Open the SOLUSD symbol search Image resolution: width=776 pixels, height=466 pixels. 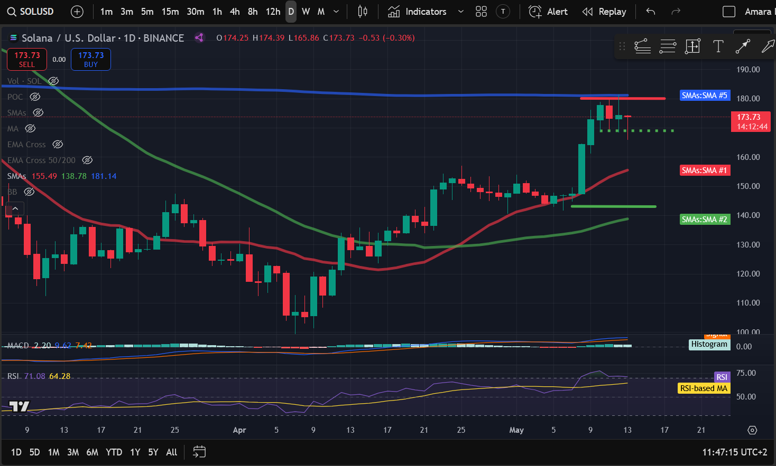31,12
